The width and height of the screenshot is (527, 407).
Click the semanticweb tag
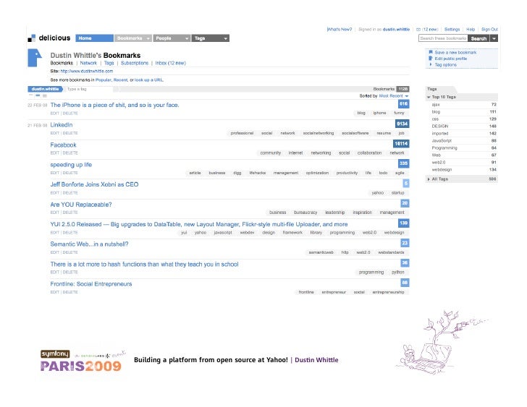[x=321, y=252]
